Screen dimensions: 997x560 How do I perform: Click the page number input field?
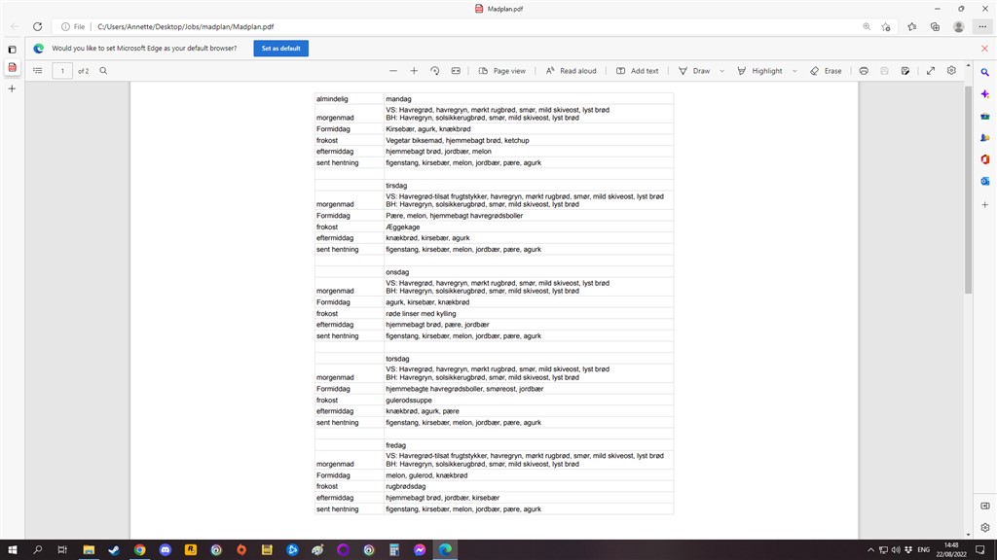point(62,71)
